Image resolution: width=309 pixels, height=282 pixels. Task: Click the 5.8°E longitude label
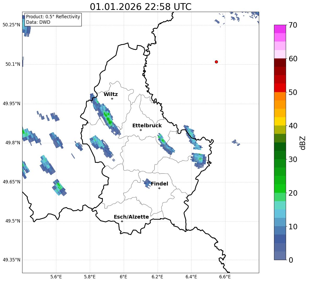90,277
